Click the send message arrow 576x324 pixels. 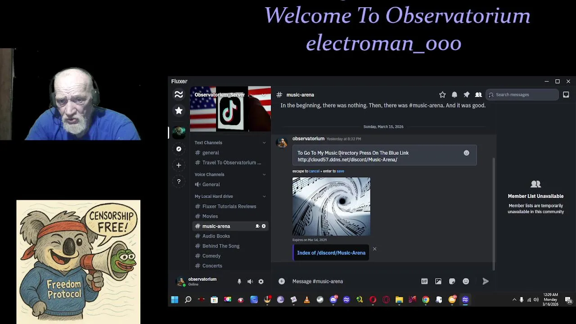(486, 281)
